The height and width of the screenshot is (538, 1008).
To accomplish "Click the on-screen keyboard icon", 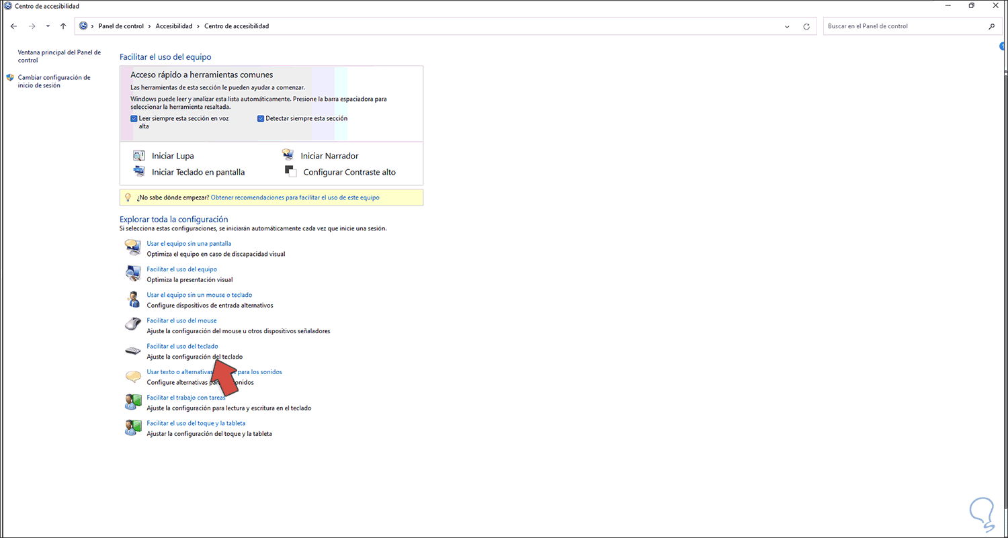I will [x=139, y=172].
